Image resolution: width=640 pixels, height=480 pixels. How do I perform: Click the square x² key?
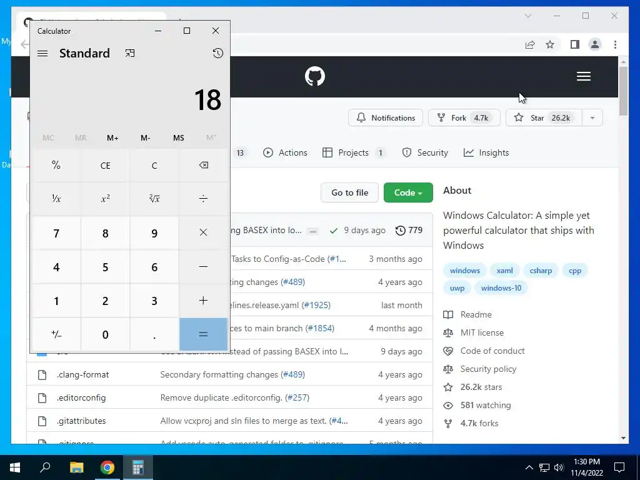[x=105, y=199]
